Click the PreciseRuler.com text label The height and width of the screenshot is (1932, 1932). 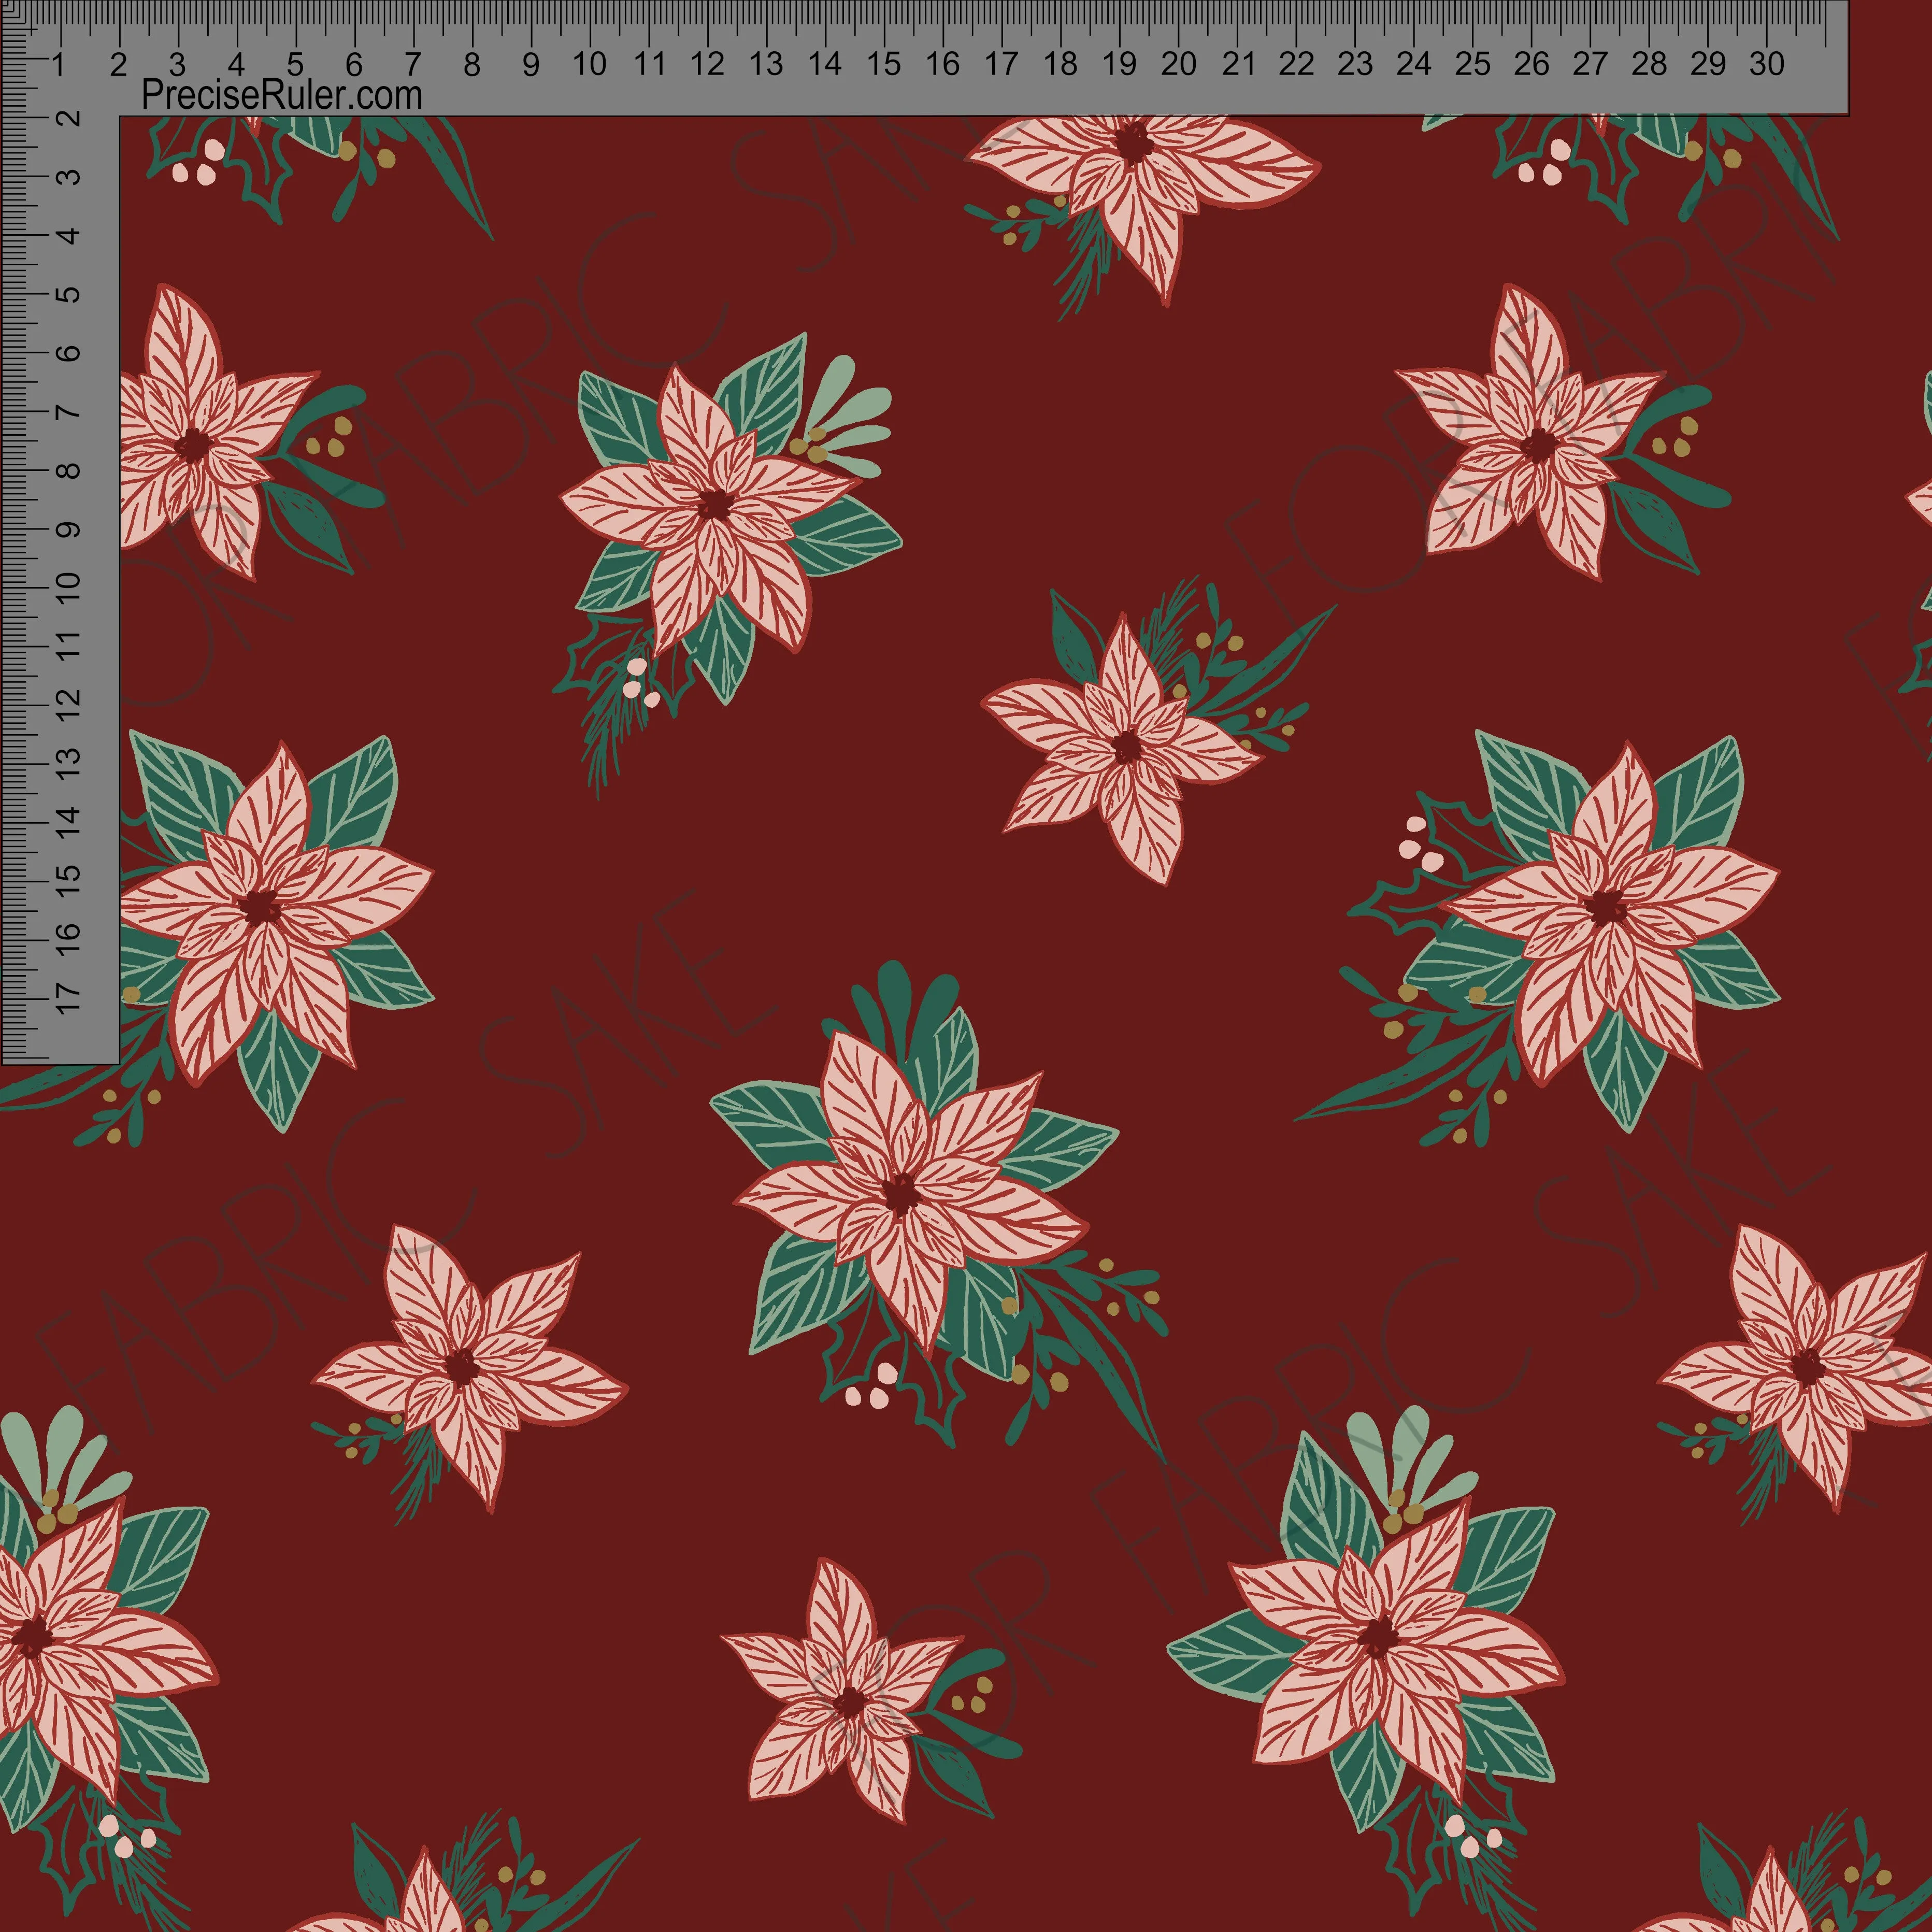pyautogui.click(x=282, y=96)
